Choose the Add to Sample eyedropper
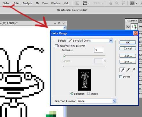The width and height of the screenshot is (142, 117). tap(128, 70)
